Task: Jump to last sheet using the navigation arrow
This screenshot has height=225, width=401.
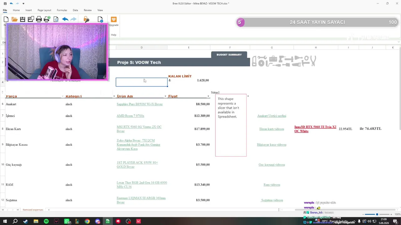Action: point(18,210)
